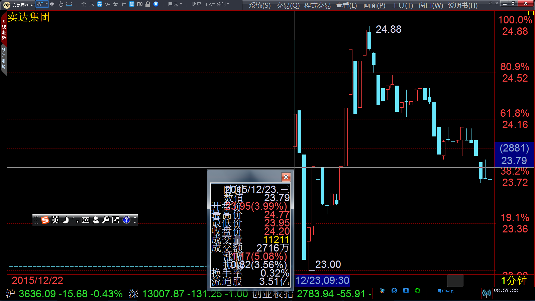Open the 系统(S) menu
Image resolution: width=535 pixels, height=301 pixels.
click(259, 5)
